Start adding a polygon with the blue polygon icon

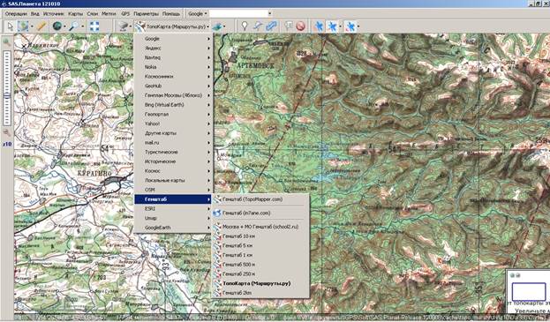[271, 26]
